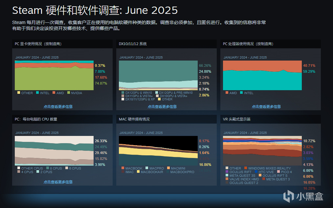This screenshot has width=333, height=208.
Task: Click the PICO 4 legend swatch
Action: [278, 171]
